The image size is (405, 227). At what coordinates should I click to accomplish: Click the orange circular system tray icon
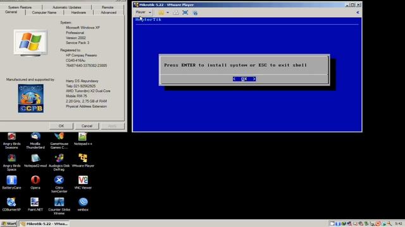tap(378, 224)
